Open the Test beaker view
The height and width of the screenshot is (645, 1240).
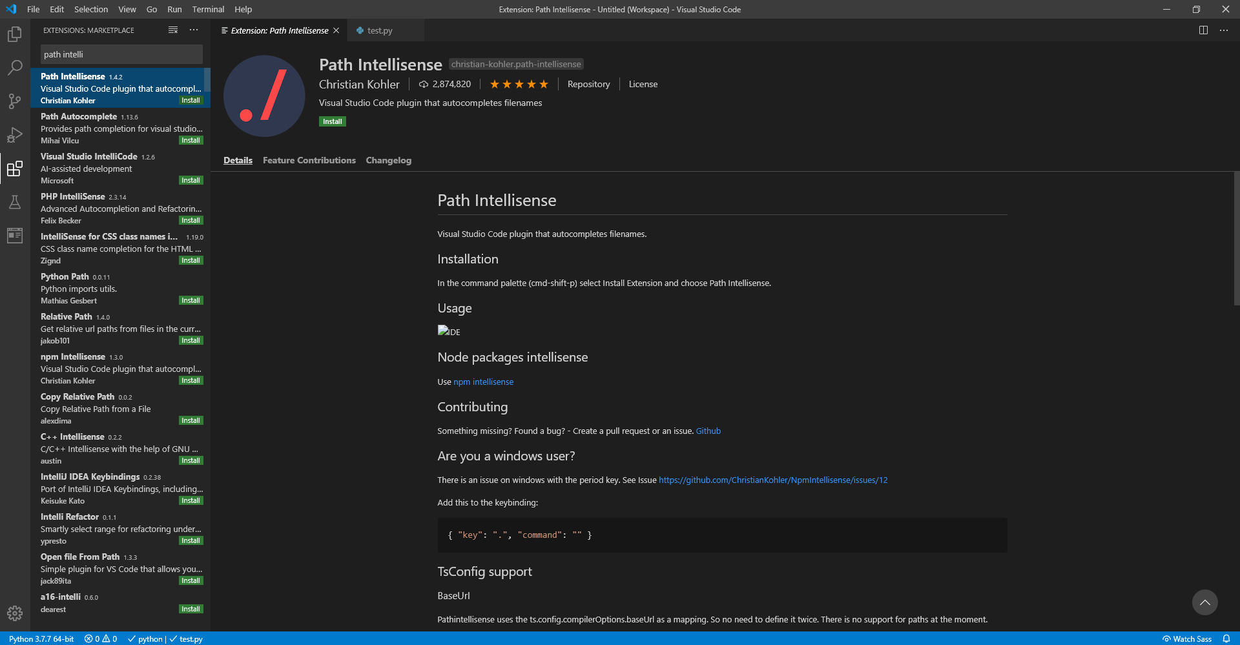pos(15,202)
